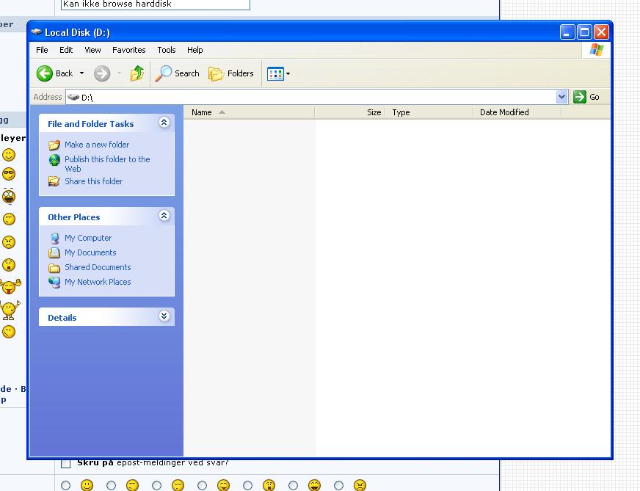
Task: Click the grayed Forward arrow icon
Action: [102, 73]
